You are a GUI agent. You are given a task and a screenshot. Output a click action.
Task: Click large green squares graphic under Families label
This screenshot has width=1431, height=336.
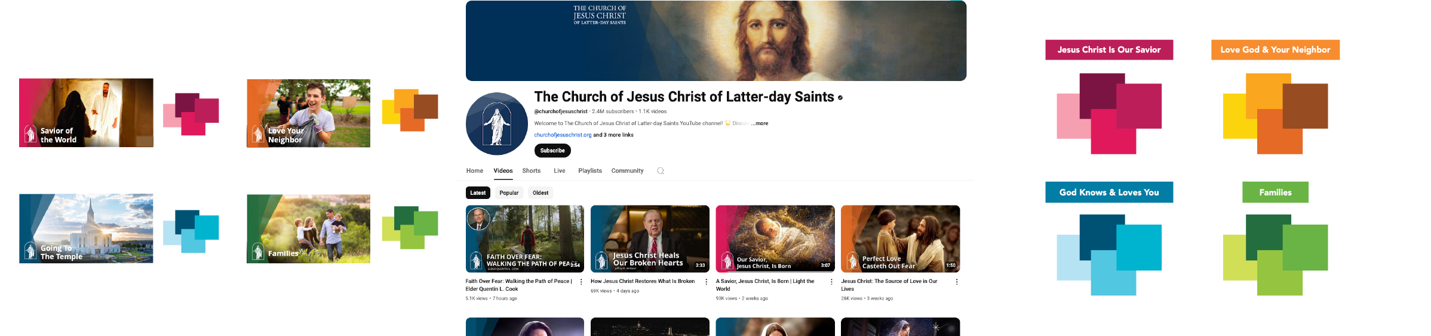tap(1275, 255)
